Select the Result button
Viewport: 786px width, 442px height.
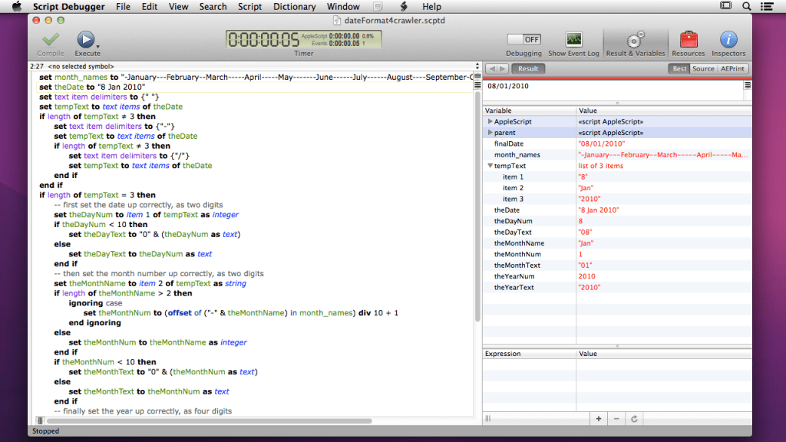(528, 68)
